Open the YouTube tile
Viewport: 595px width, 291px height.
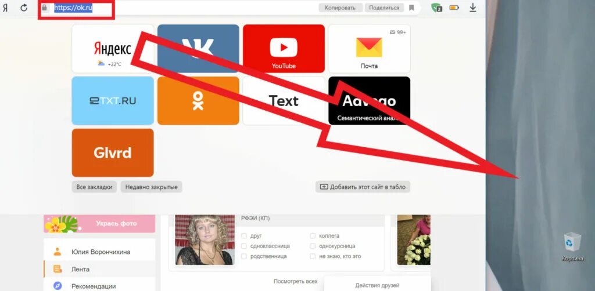click(284, 49)
